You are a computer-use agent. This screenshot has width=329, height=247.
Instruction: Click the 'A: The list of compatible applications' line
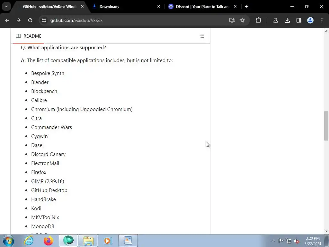(x=97, y=60)
